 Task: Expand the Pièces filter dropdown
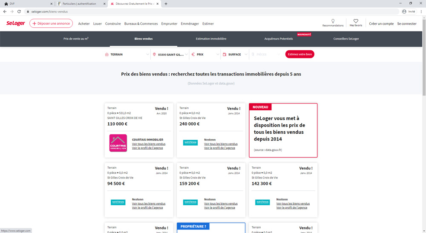[x=266, y=55]
